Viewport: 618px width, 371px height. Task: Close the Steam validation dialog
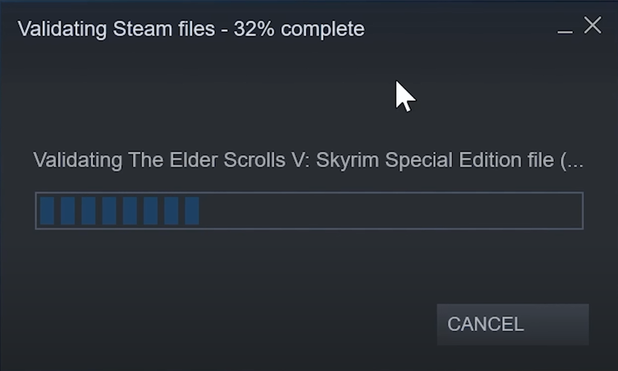pos(593,26)
